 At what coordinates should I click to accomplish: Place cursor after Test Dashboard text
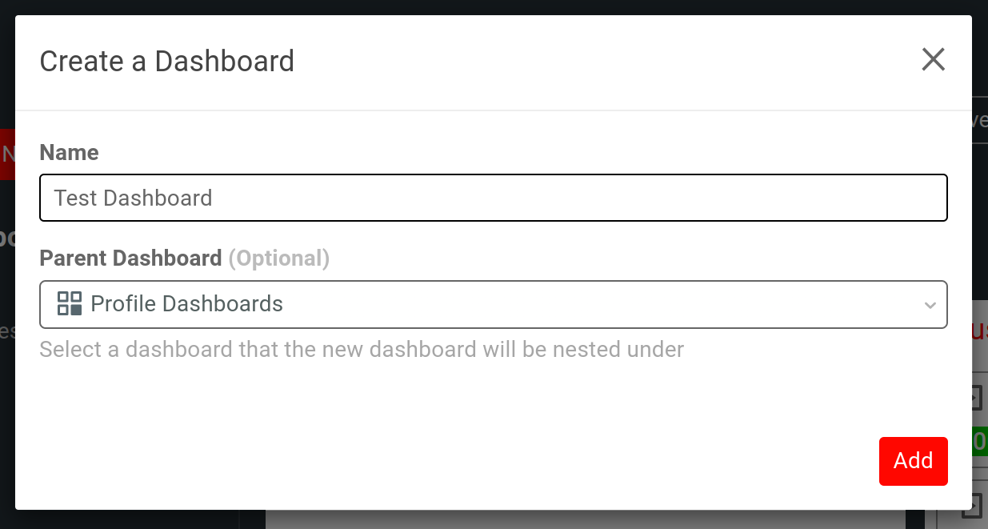[214, 197]
